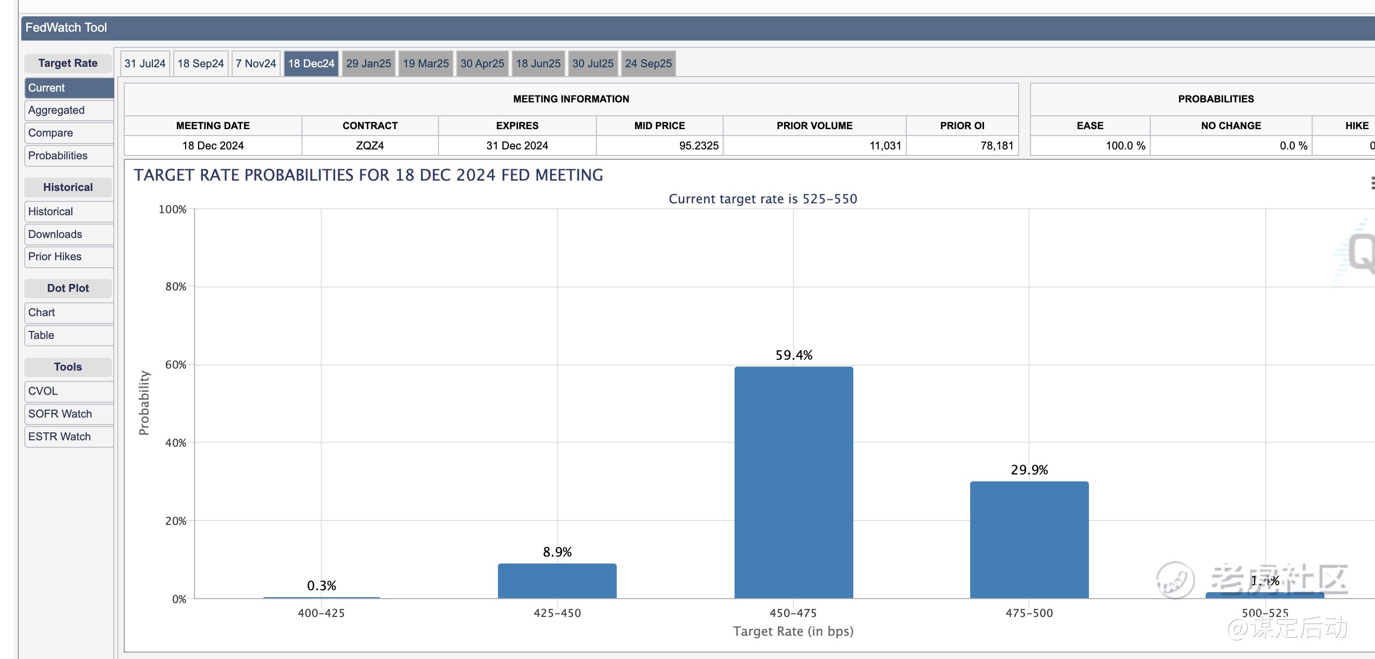The height and width of the screenshot is (659, 1375).
Task: Open the Historical link under Historical section
Action: 69,212
